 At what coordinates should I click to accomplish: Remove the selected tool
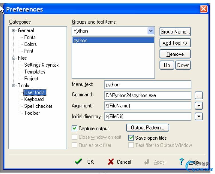[x=175, y=54]
